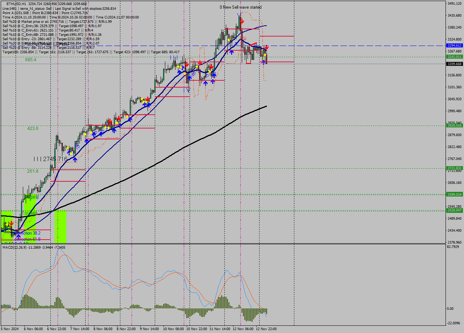This screenshot has height=333, width=464.
Task: Click the black 3209.668 current price tag
Action: click(x=455, y=64)
